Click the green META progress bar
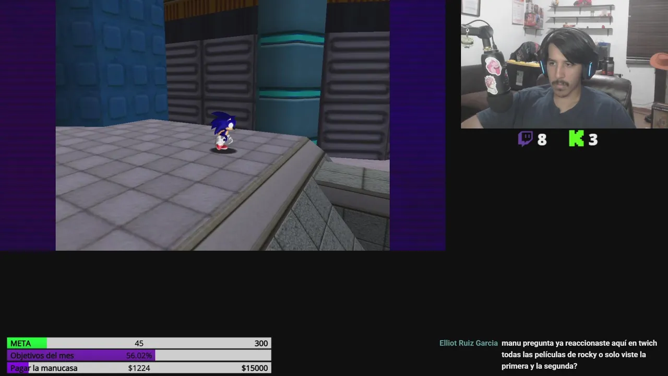Image resolution: width=668 pixels, height=376 pixels. pos(139,343)
